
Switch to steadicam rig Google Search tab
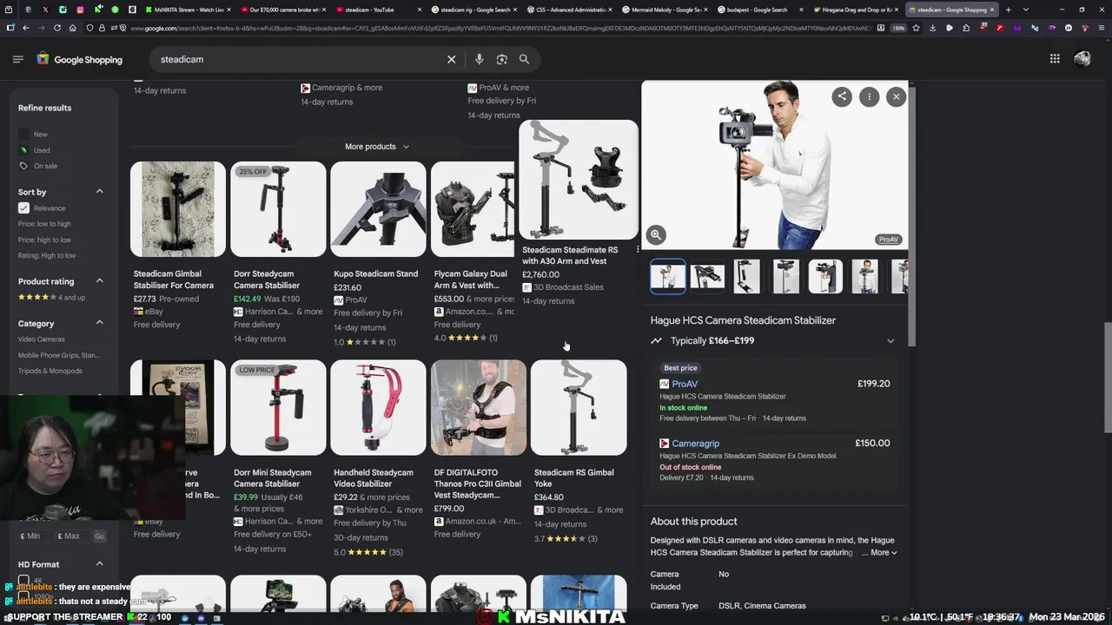473,10
